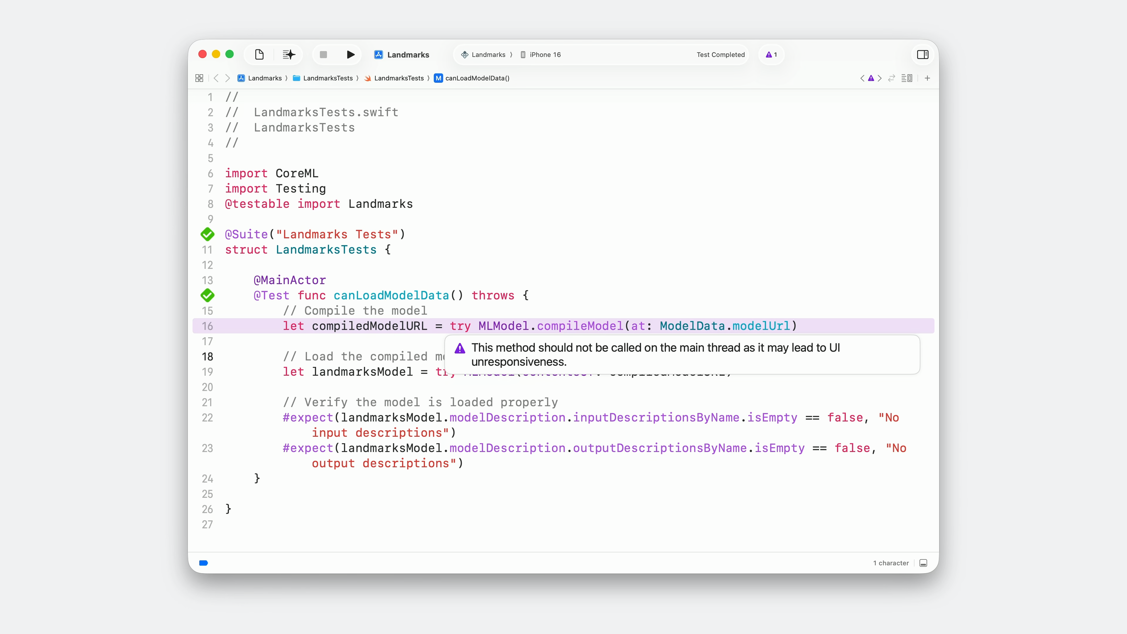Jump to previous issue arrow
Screen dimensions: 1127x634
(x=862, y=78)
